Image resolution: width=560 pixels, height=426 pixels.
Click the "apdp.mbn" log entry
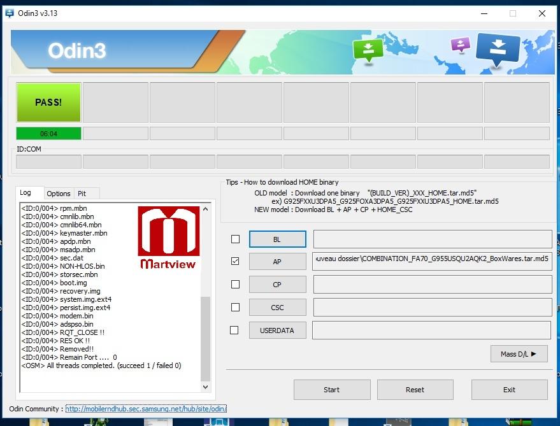click(x=56, y=241)
